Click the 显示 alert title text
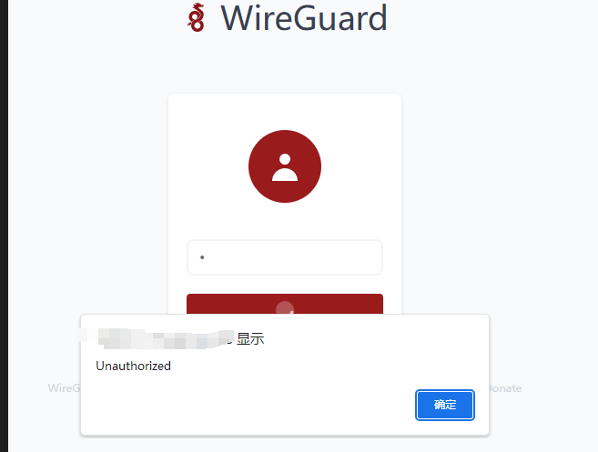This screenshot has width=598, height=452. pos(250,338)
